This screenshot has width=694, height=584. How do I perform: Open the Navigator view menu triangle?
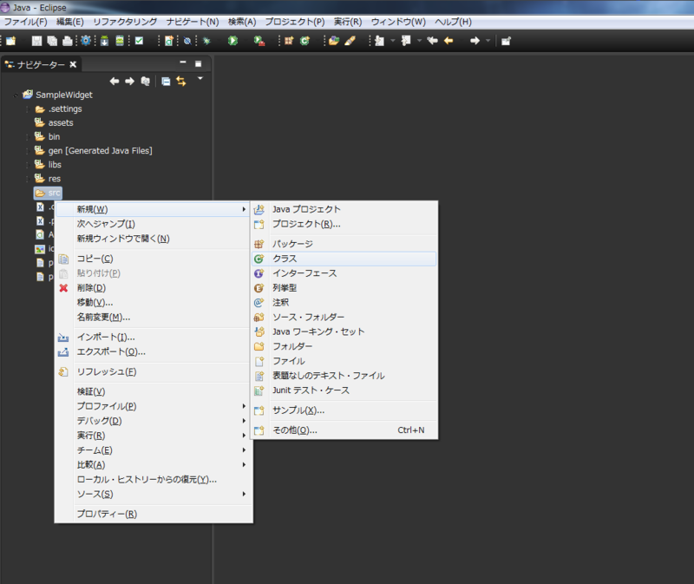pyautogui.click(x=200, y=78)
